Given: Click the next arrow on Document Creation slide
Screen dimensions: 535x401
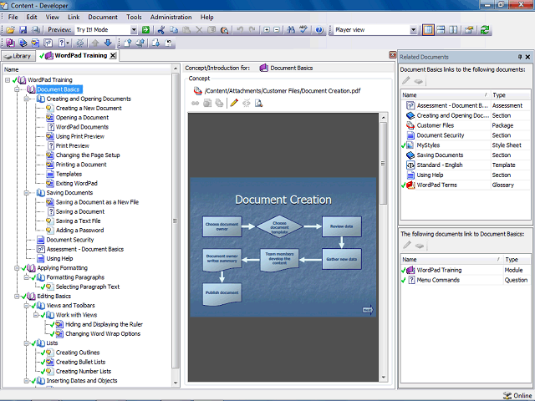Looking at the screenshot, I should pyautogui.click(x=367, y=311).
